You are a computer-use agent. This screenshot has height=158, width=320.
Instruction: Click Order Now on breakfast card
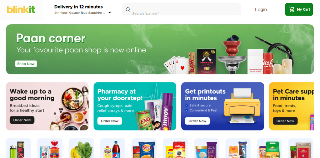tap(22, 120)
